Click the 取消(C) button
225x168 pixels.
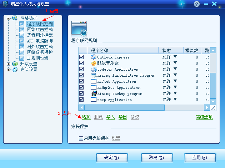(157, 158)
